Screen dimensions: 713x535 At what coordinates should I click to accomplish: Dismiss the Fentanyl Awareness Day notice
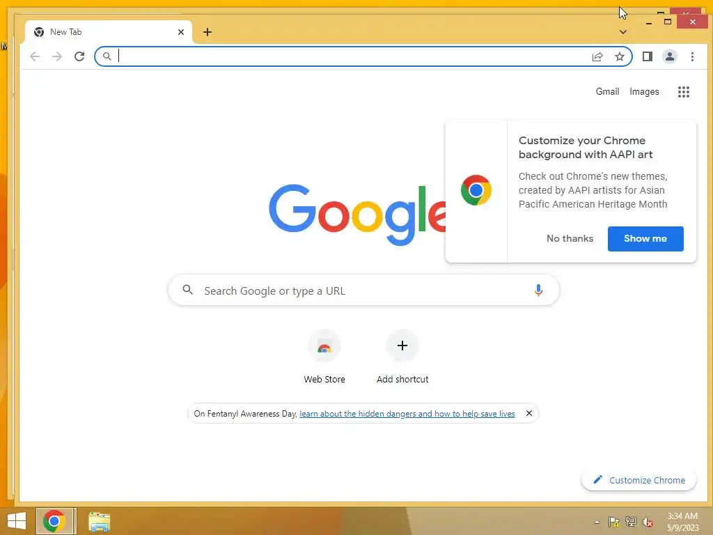(529, 413)
